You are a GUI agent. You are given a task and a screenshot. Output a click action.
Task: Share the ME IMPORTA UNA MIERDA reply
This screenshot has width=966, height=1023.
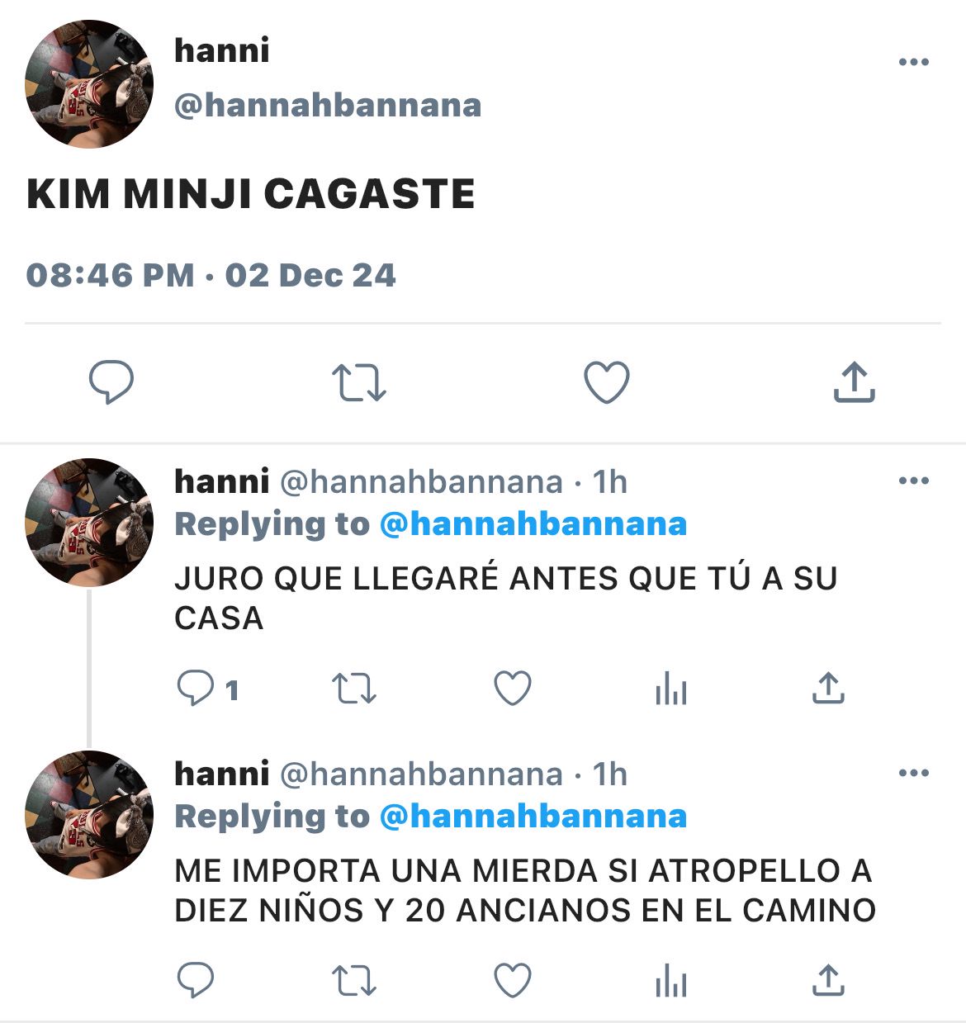[828, 980]
